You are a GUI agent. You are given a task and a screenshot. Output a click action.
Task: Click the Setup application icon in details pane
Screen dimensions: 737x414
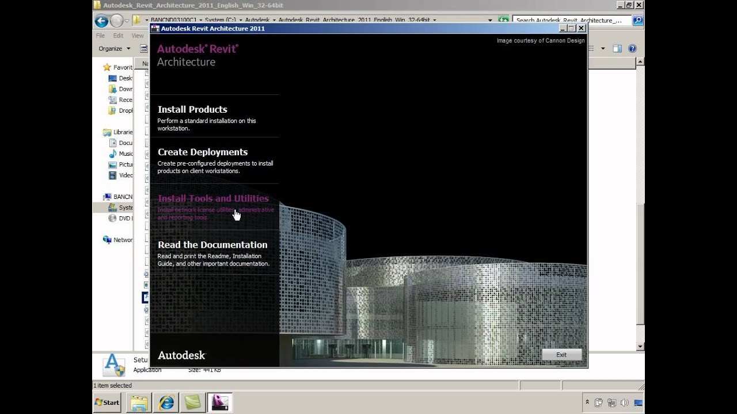tap(113, 365)
